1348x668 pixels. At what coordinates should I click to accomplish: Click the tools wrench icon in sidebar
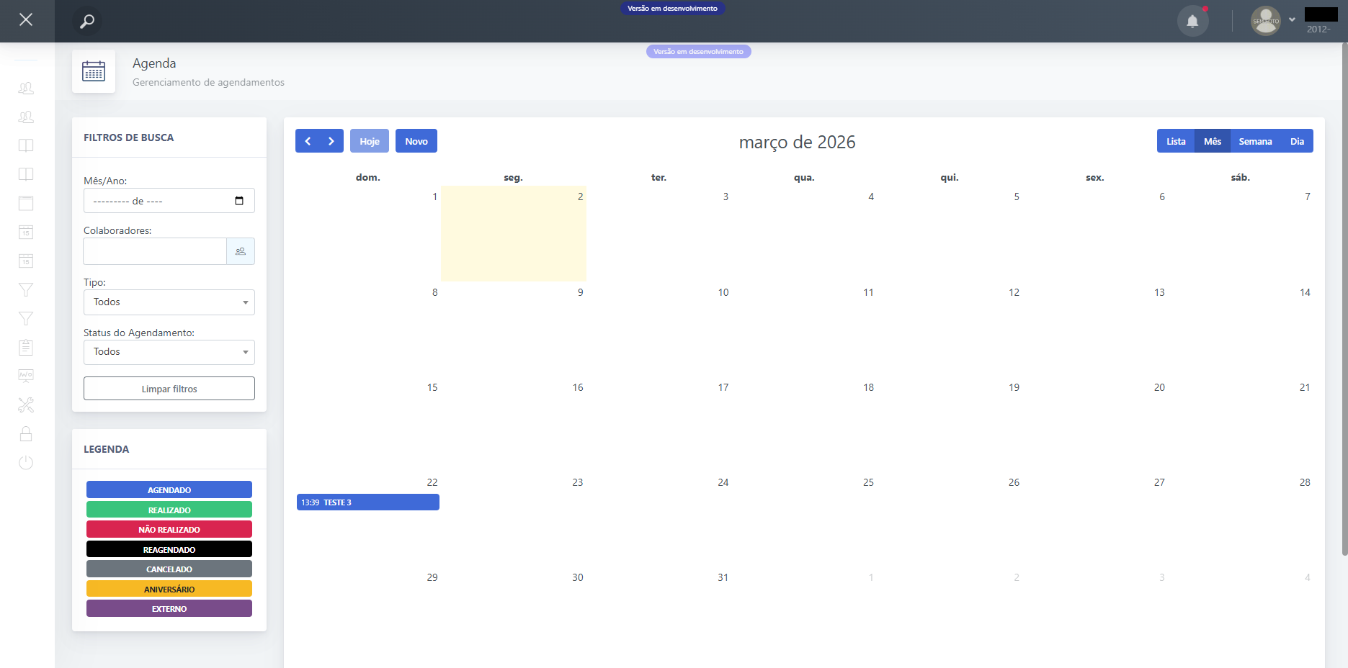click(x=26, y=405)
